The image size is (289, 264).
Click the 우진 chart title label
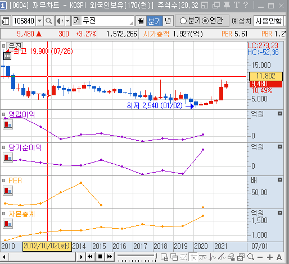coord(15,46)
